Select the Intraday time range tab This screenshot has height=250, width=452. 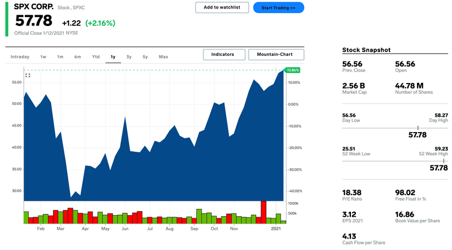point(20,57)
